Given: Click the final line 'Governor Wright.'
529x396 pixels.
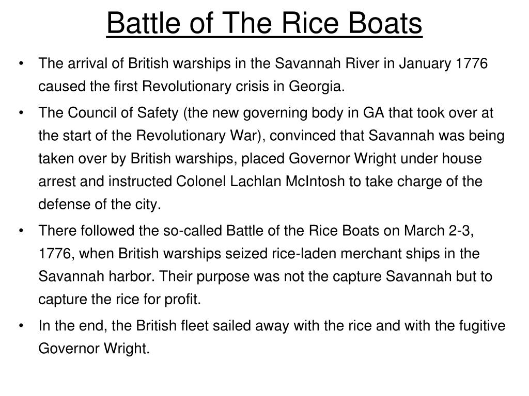Looking at the screenshot, I should click(x=94, y=349).
